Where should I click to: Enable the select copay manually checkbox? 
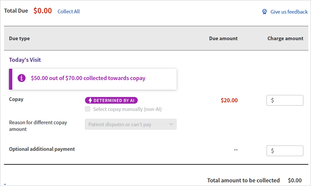(88, 109)
